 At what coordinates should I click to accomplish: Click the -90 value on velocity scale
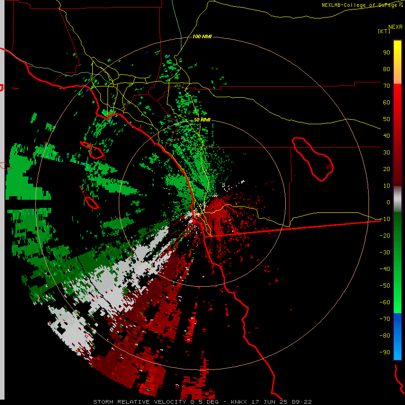click(x=385, y=352)
